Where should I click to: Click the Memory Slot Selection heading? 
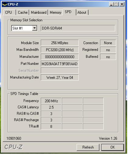[x=26, y=20]
